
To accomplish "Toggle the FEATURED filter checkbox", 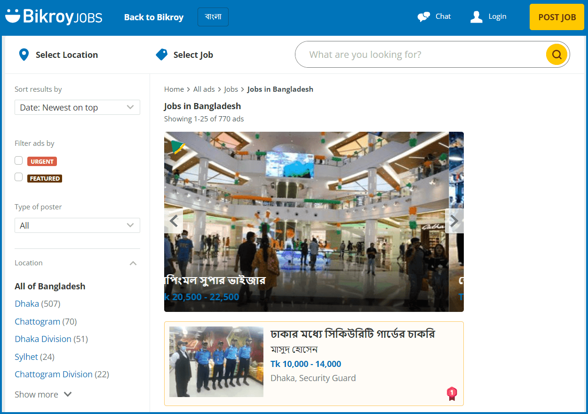I will (x=19, y=177).
